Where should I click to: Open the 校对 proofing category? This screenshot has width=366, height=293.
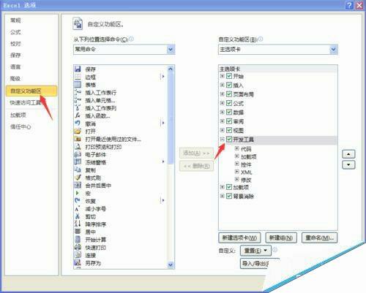(x=15, y=44)
